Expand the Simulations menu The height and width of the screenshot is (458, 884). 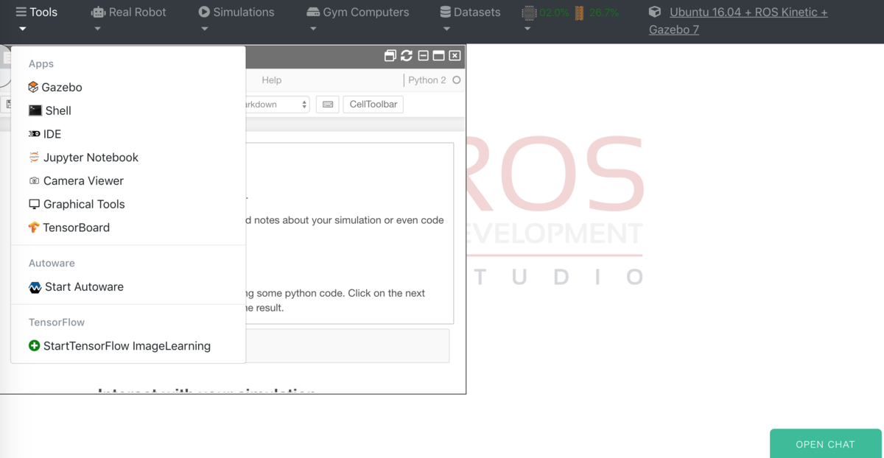[x=237, y=12]
